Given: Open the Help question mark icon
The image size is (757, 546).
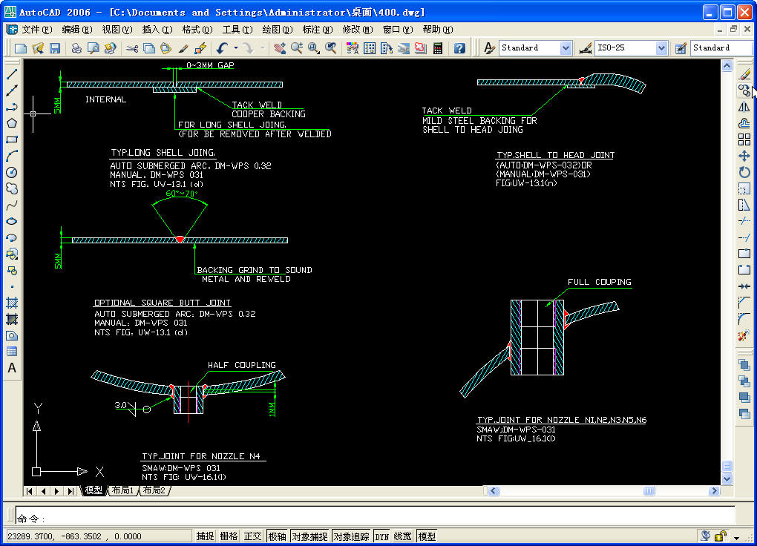Looking at the screenshot, I should (x=459, y=47).
